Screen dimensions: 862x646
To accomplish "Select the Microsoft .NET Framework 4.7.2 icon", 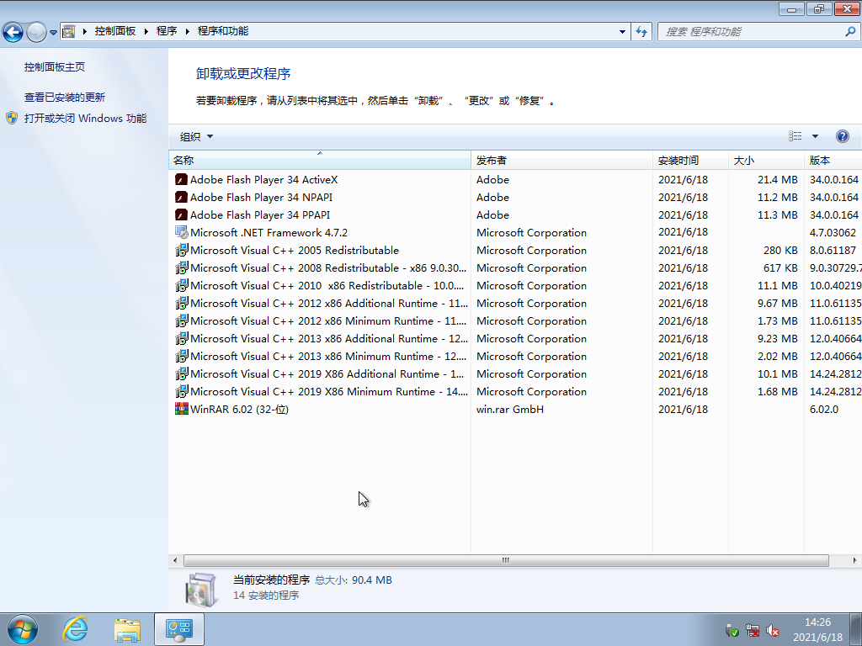I will click(180, 232).
